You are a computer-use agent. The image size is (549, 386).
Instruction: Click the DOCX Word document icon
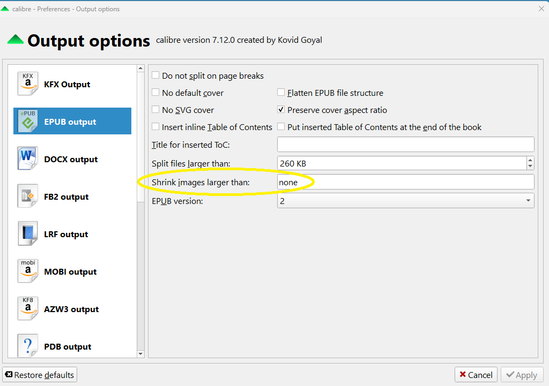tap(28, 158)
